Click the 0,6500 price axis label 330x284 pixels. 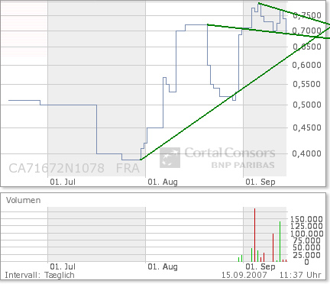[307, 47]
